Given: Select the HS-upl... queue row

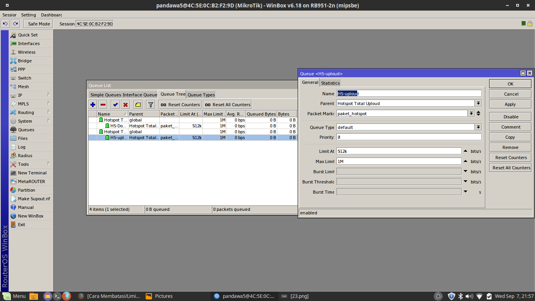Looking at the screenshot, I should pyautogui.click(x=193, y=138).
